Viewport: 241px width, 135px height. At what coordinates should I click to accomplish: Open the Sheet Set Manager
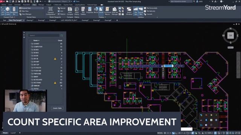coord(114,11)
